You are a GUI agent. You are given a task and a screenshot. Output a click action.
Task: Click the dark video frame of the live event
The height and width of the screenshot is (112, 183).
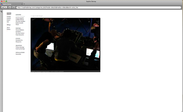click(66, 44)
